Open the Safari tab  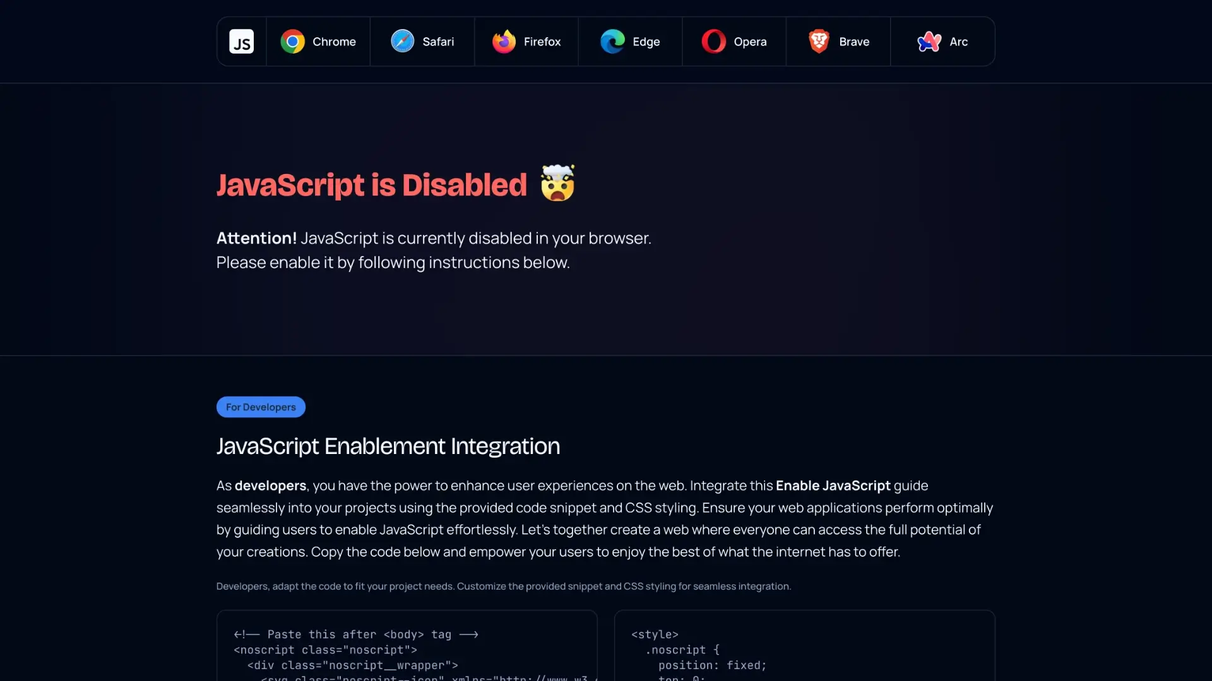pyautogui.click(x=422, y=41)
